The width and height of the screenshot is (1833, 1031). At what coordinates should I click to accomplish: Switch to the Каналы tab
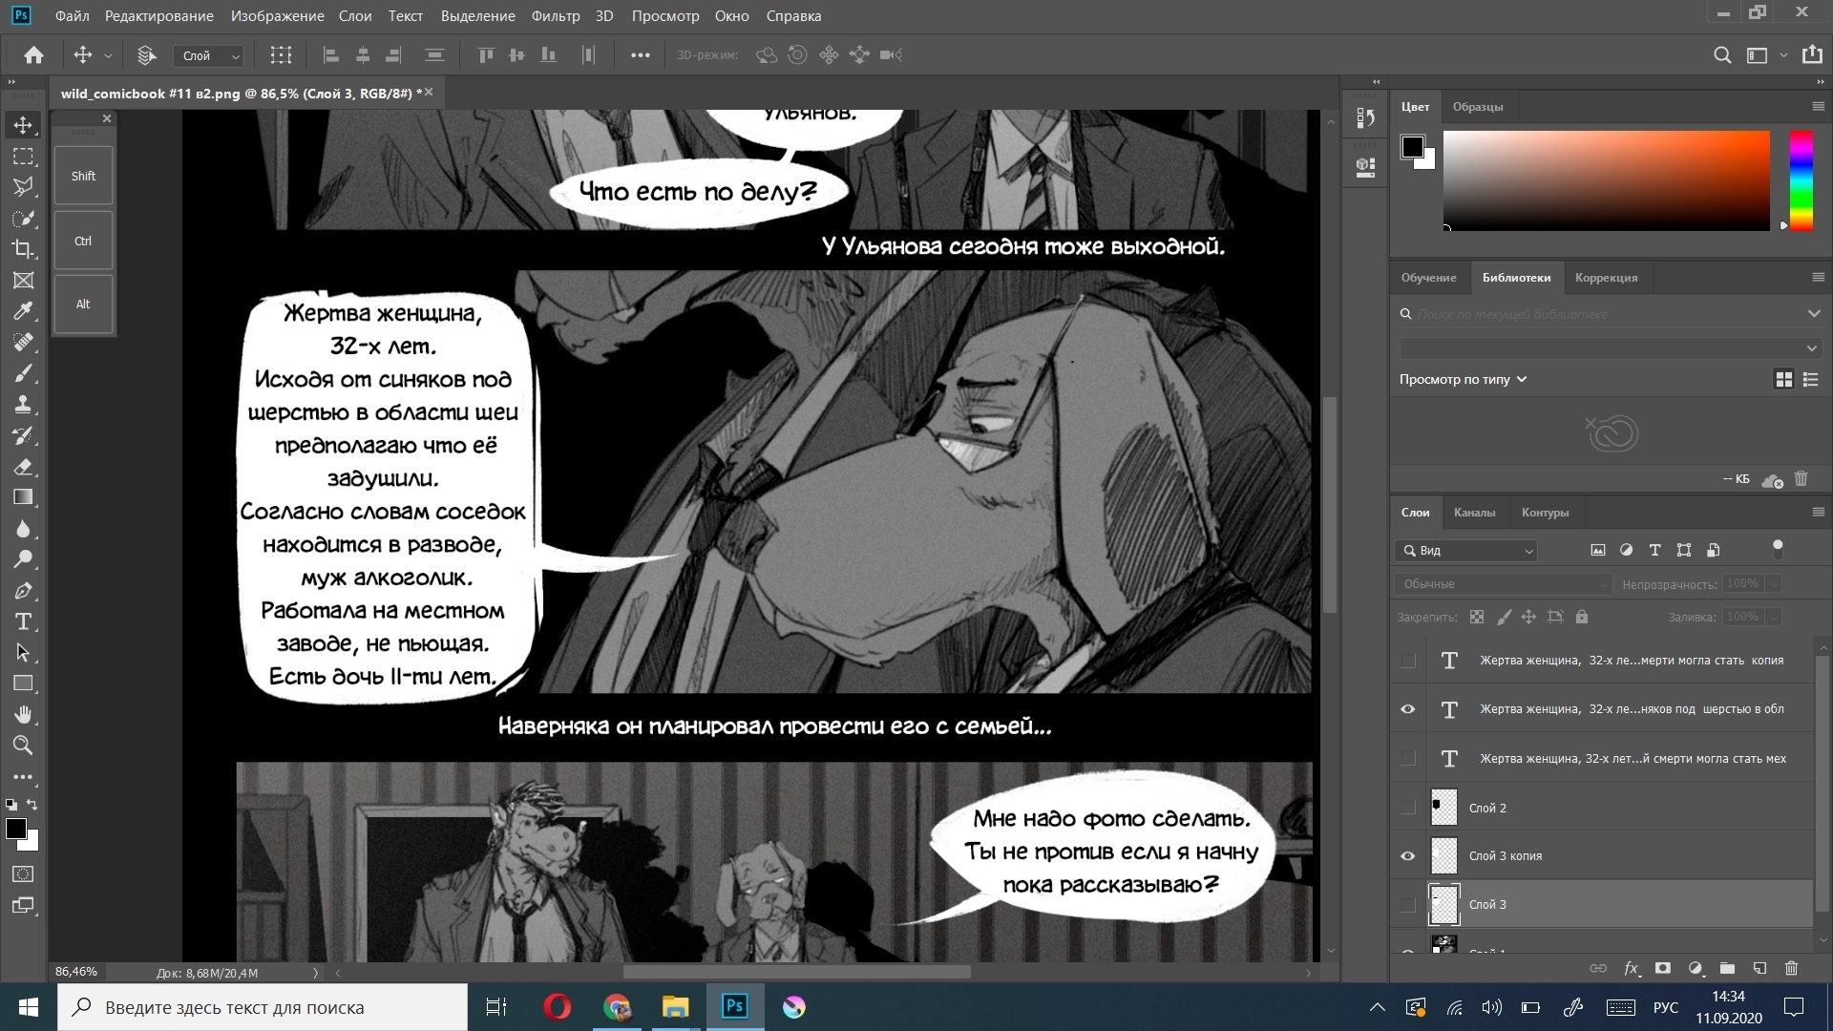pos(1474,513)
